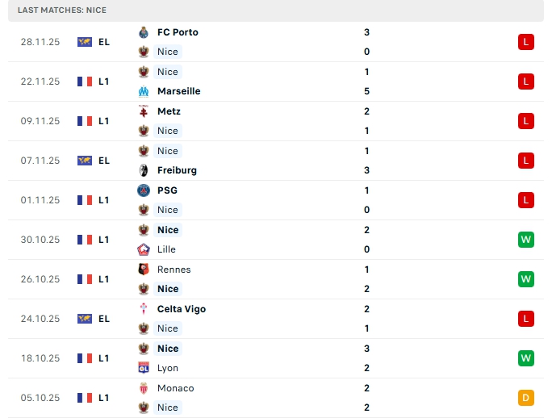Open the FC Porto team link
The image size is (552, 418).
coord(178,32)
